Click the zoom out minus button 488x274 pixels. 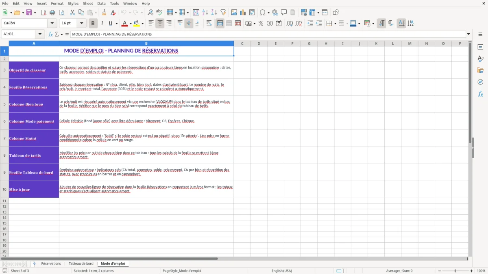440,271
